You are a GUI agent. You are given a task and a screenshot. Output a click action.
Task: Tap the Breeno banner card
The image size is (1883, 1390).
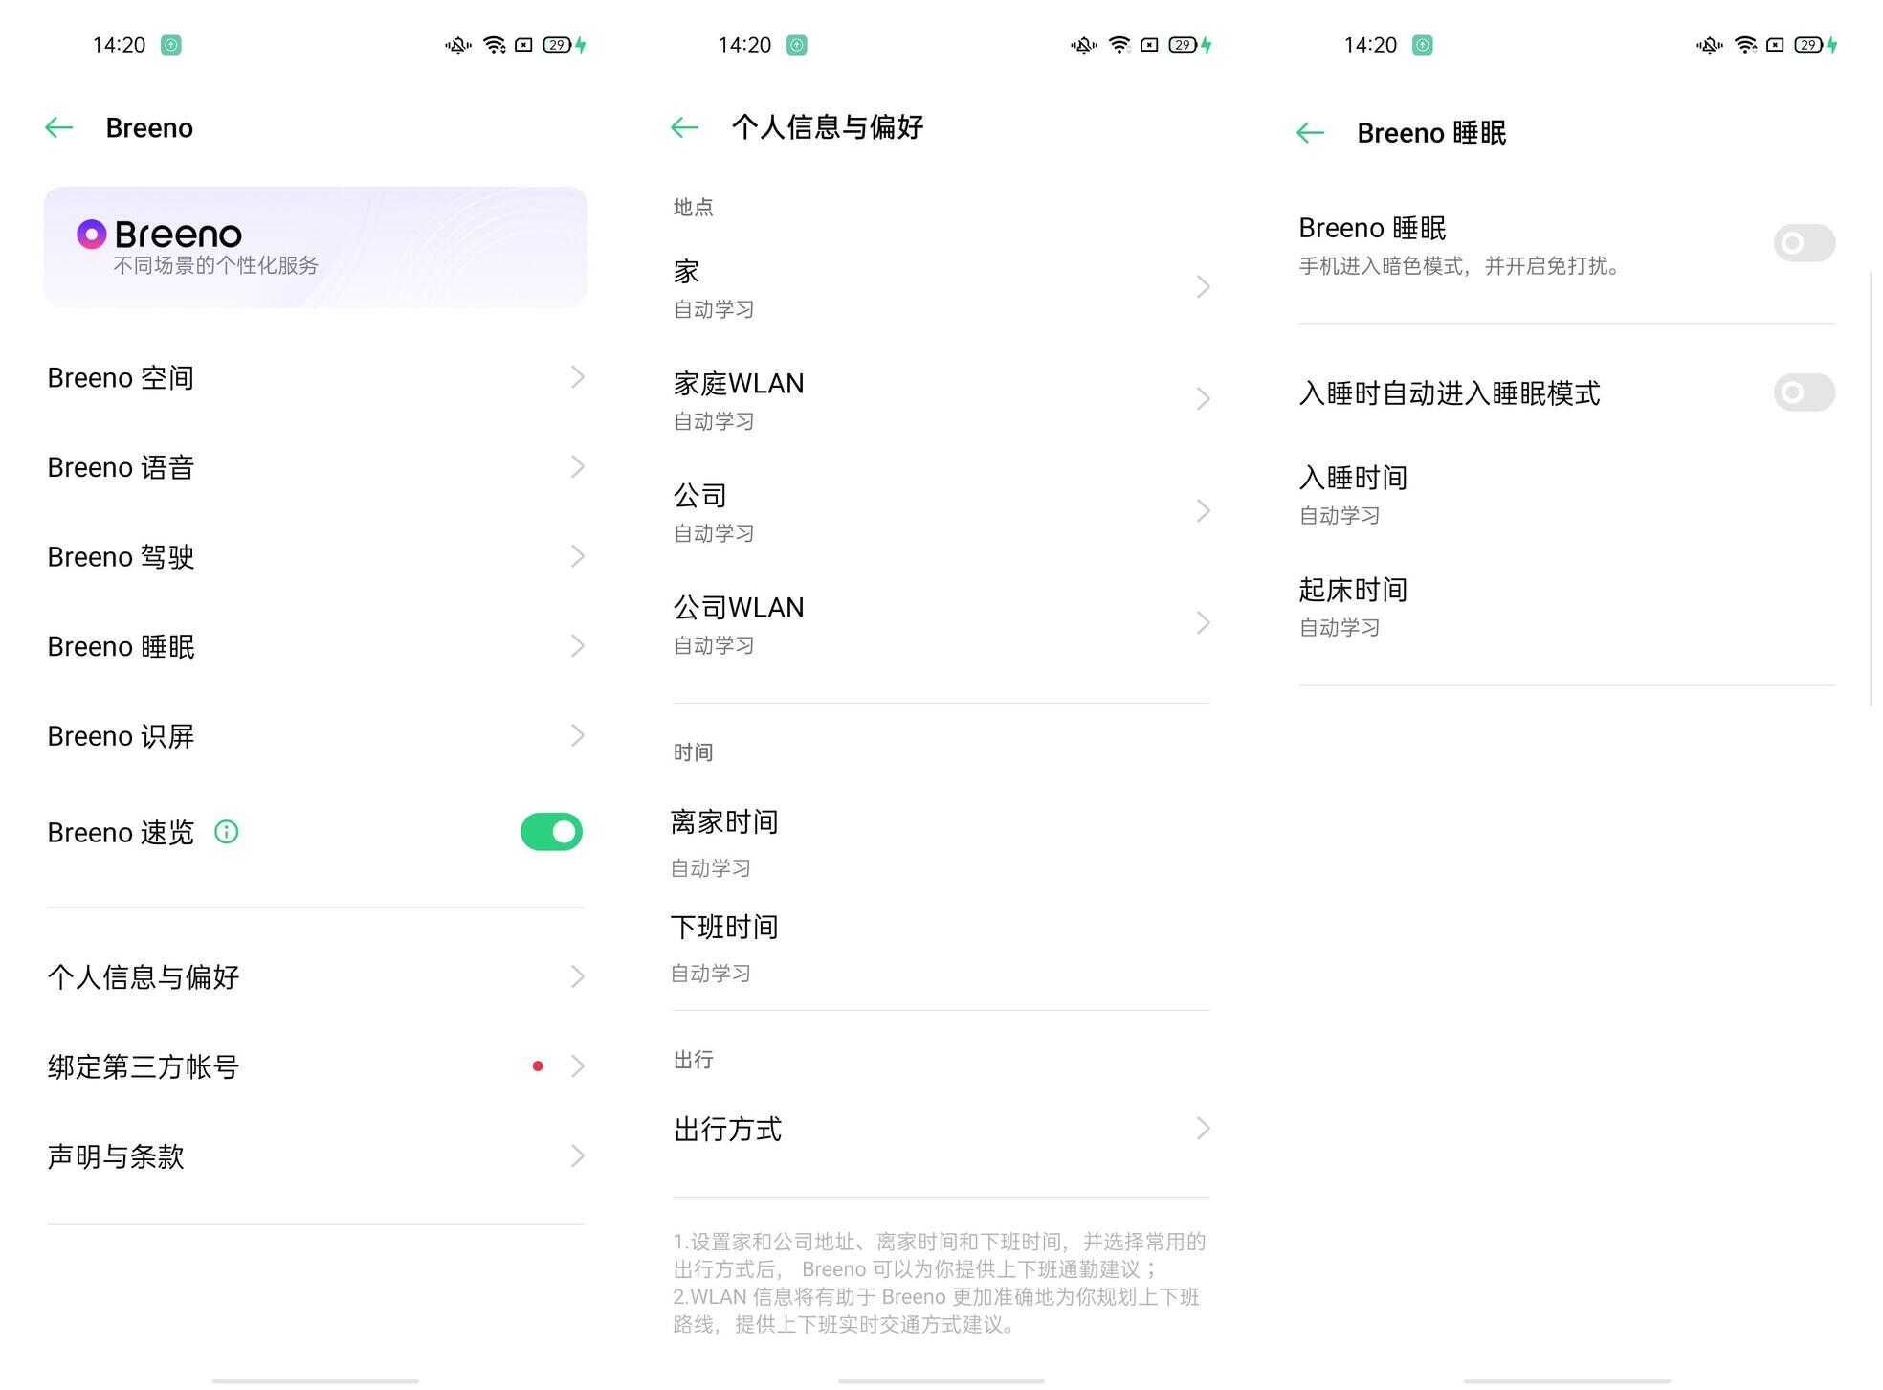316,247
